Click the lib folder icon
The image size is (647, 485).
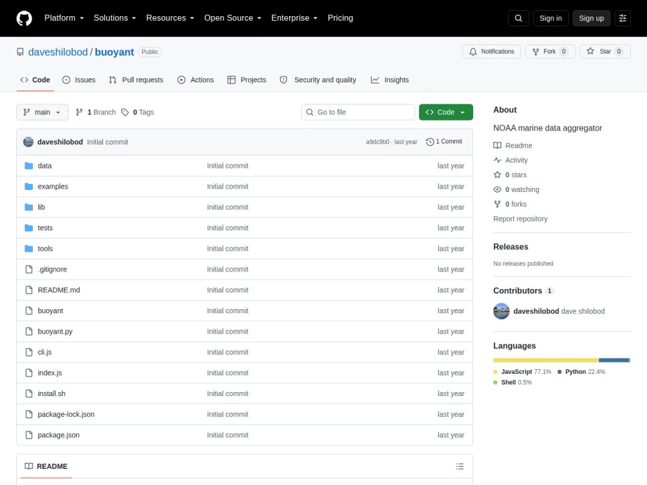click(29, 207)
